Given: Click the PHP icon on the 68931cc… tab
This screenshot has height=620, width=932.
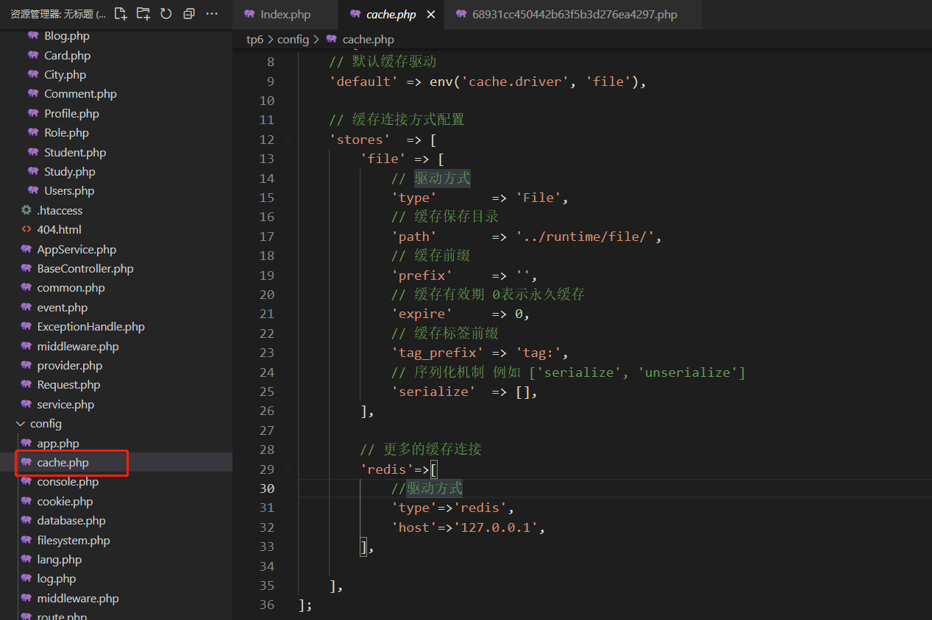Looking at the screenshot, I should (x=461, y=15).
